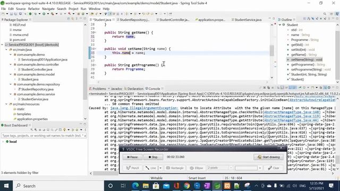Open the Run icon dropdown arrow
Screen dimensions: 340x191
point(48,14)
